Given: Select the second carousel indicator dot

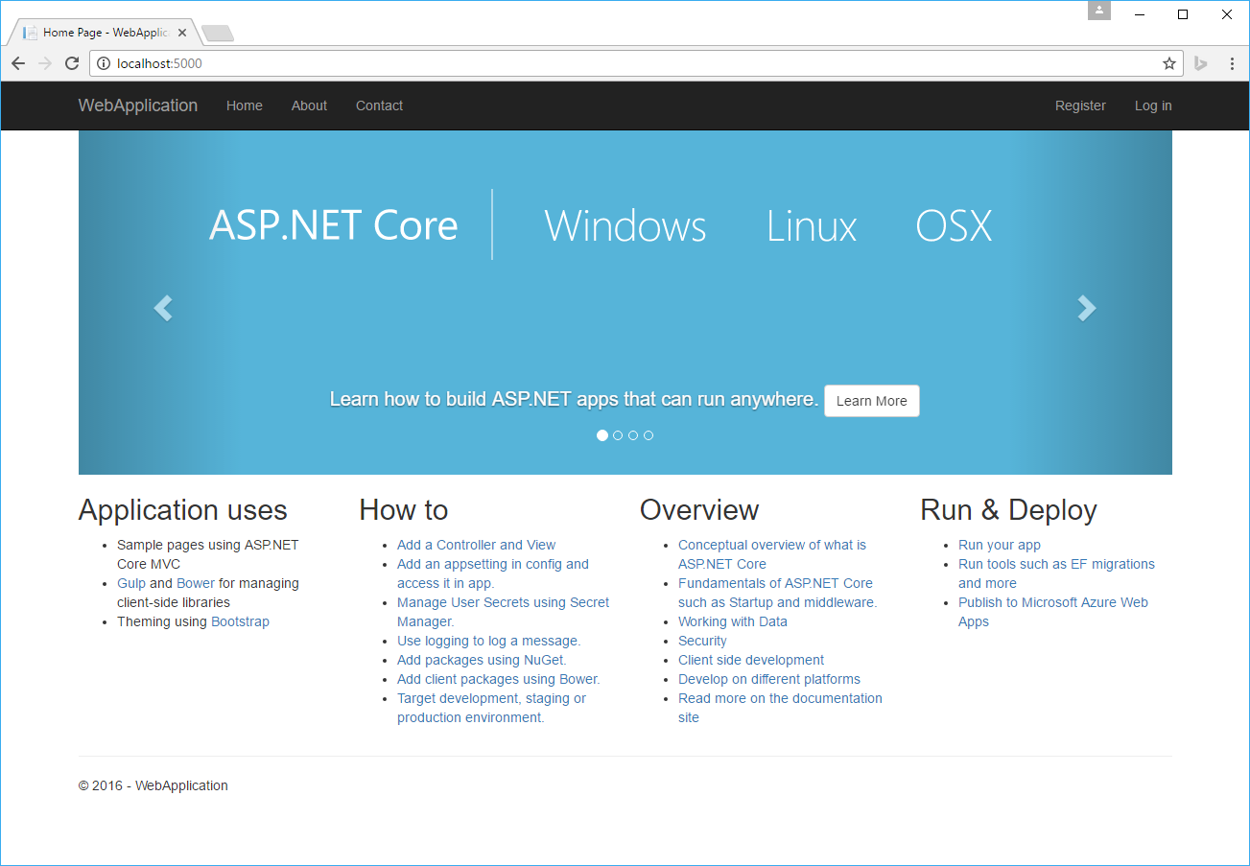Looking at the screenshot, I should click(618, 435).
